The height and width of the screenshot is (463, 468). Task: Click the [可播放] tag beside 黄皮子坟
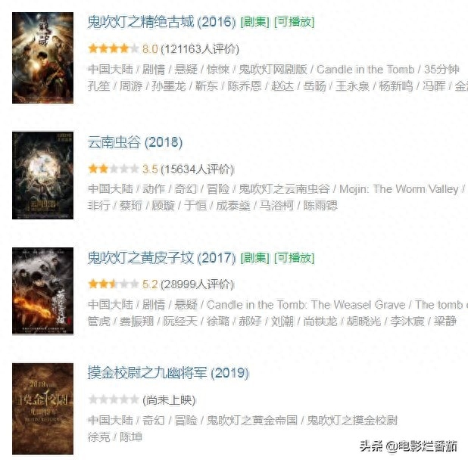295,258
